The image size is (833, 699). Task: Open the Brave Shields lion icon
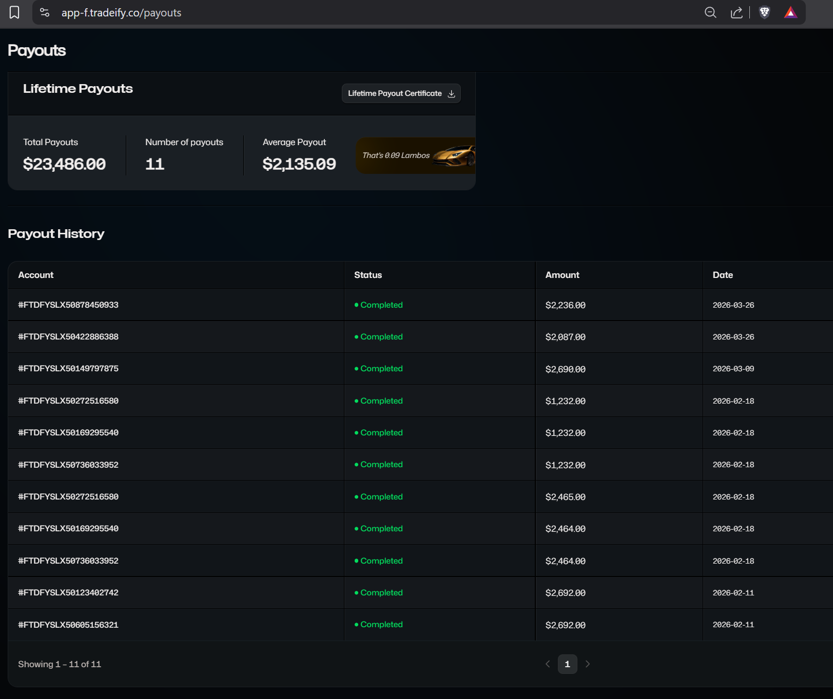point(765,13)
